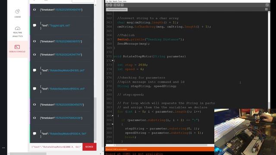
Task: Click the line "stepString = parameter.substring(0, i);"
Action: click(162, 129)
